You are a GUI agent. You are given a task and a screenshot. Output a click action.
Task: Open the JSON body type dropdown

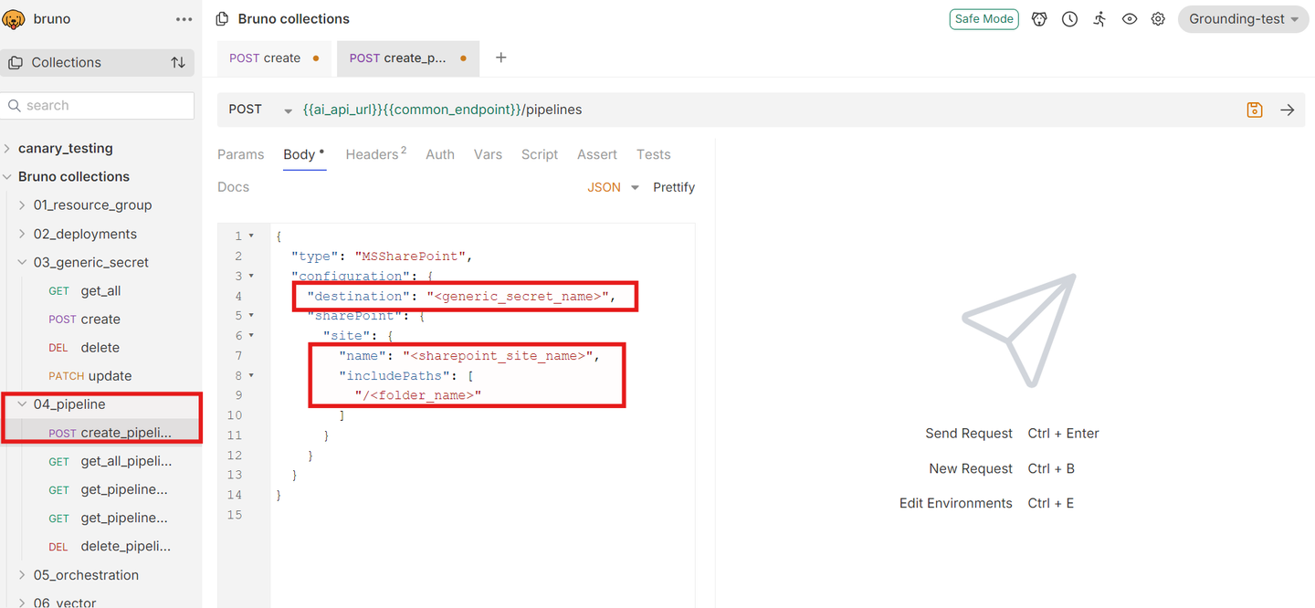pos(613,187)
